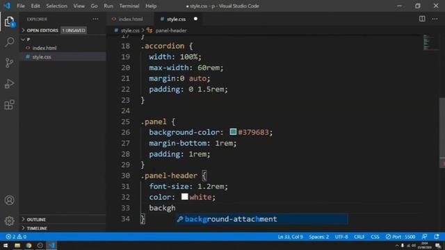Open the Action Center in system tray
445x250 pixels.
click(438, 245)
